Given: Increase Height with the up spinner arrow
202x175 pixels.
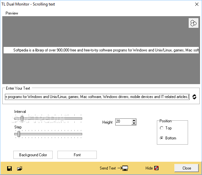Looking at the screenshot, I should [134, 120].
